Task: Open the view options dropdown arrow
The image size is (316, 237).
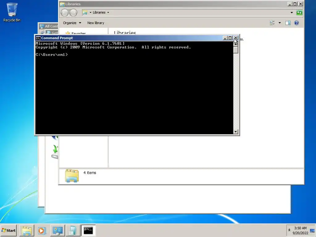Action: point(280,23)
